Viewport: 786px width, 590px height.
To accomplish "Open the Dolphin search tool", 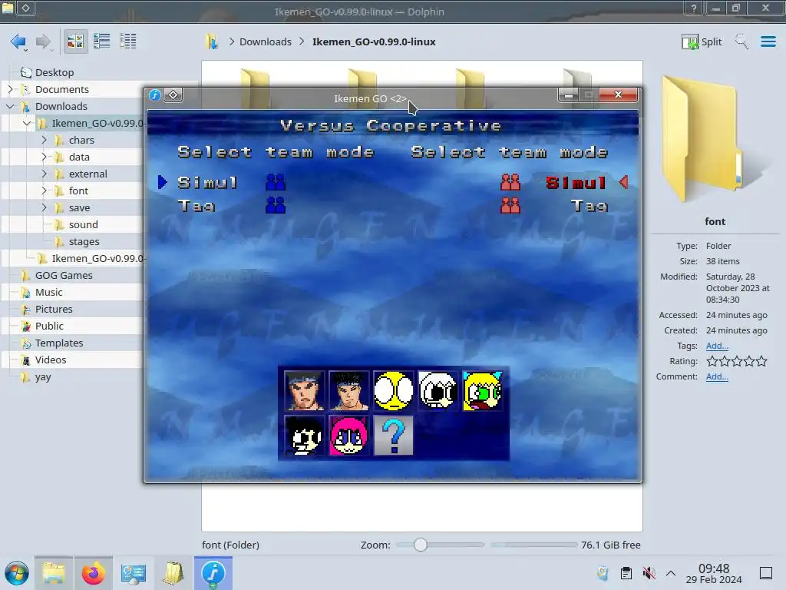I will (741, 41).
